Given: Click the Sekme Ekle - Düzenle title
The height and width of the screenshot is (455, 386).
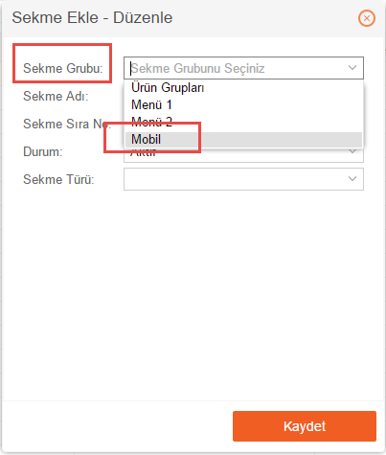Looking at the screenshot, I should (x=92, y=17).
